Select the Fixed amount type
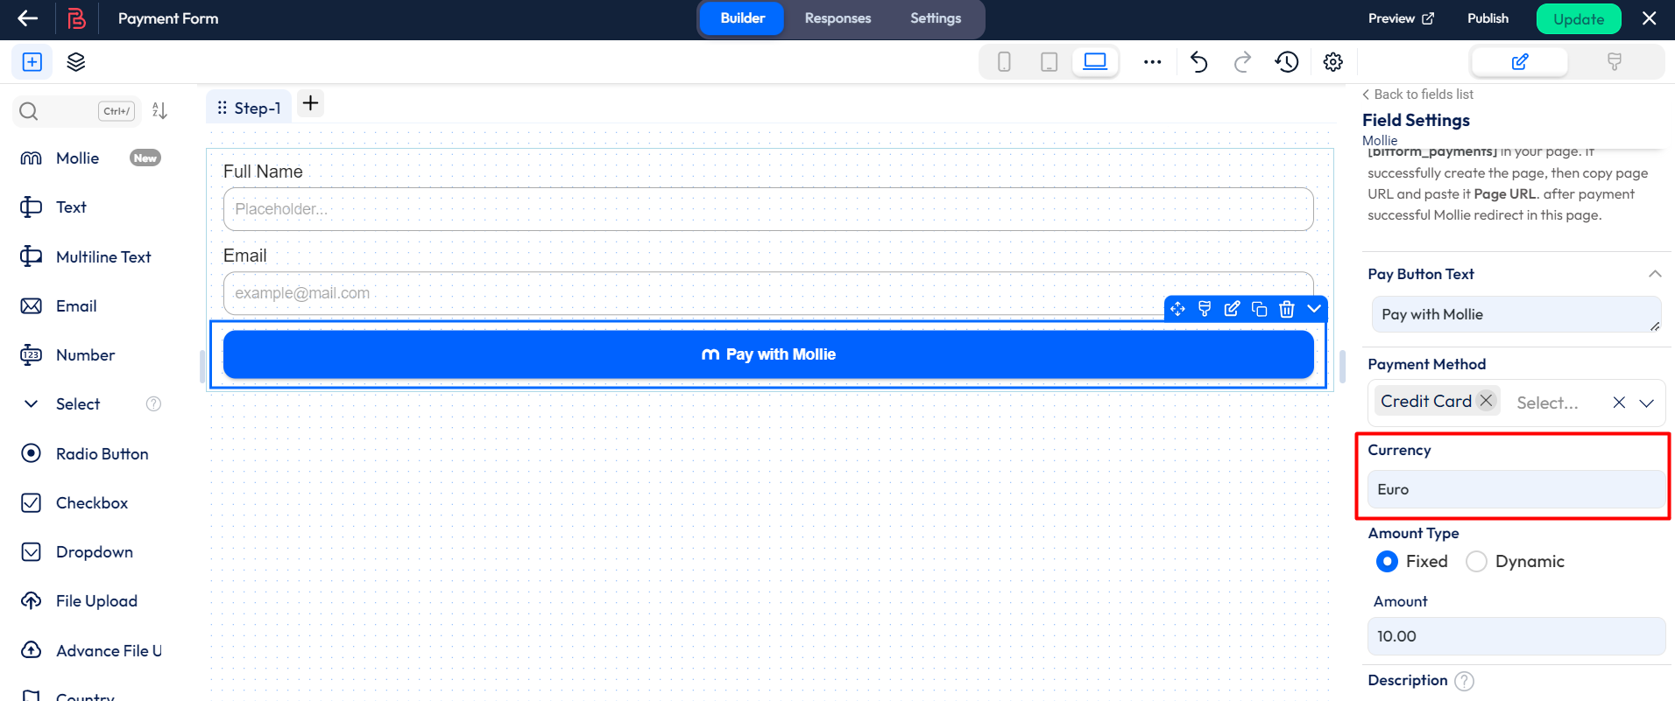Screen dimensions: 1675x701 1387,562
